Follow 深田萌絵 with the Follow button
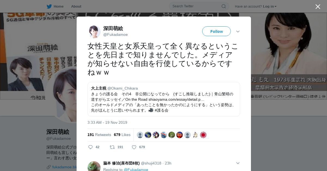The height and width of the screenshot is (171, 327). (216, 31)
